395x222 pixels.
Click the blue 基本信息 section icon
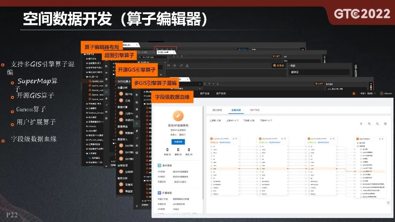click(159, 165)
